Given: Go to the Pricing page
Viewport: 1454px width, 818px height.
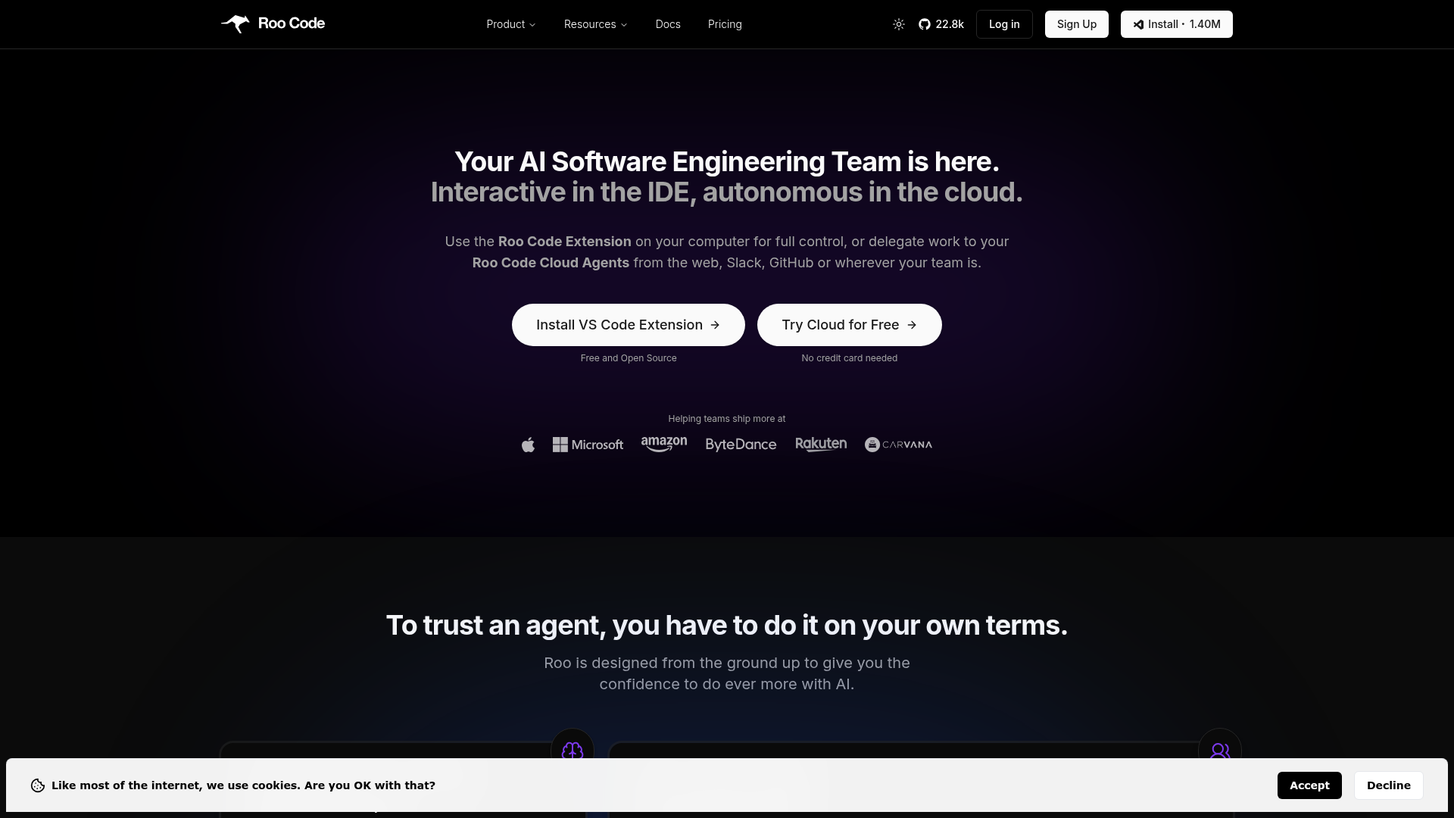Looking at the screenshot, I should tap(725, 24).
